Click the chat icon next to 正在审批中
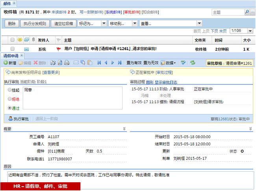 click(x=132, y=72)
